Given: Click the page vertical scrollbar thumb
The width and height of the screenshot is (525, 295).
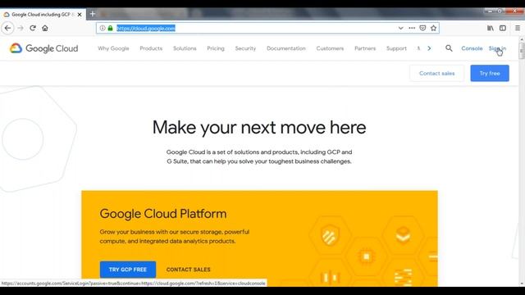Looking at the screenshot, I should pos(522,51).
